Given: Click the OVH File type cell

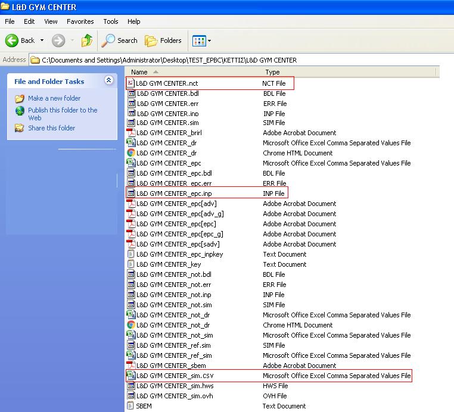Looking at the screenshot, I should coord(275,396).
